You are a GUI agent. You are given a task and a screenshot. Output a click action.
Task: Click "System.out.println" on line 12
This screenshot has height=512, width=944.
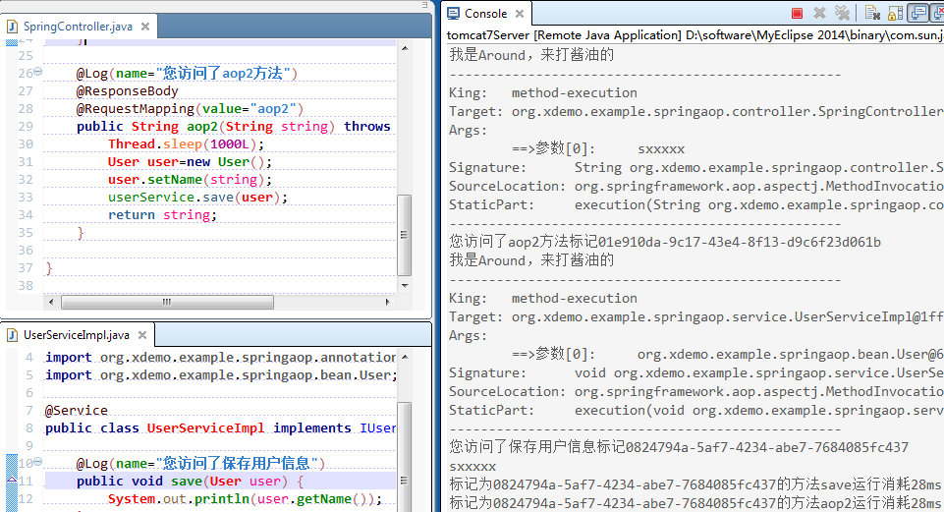click(178, 499)
